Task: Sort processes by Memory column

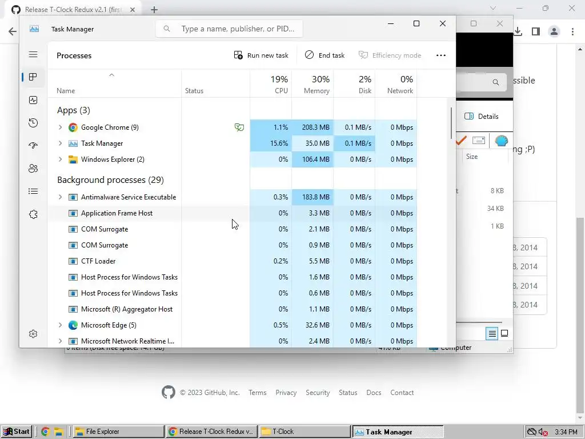Action: coord(312,83)
